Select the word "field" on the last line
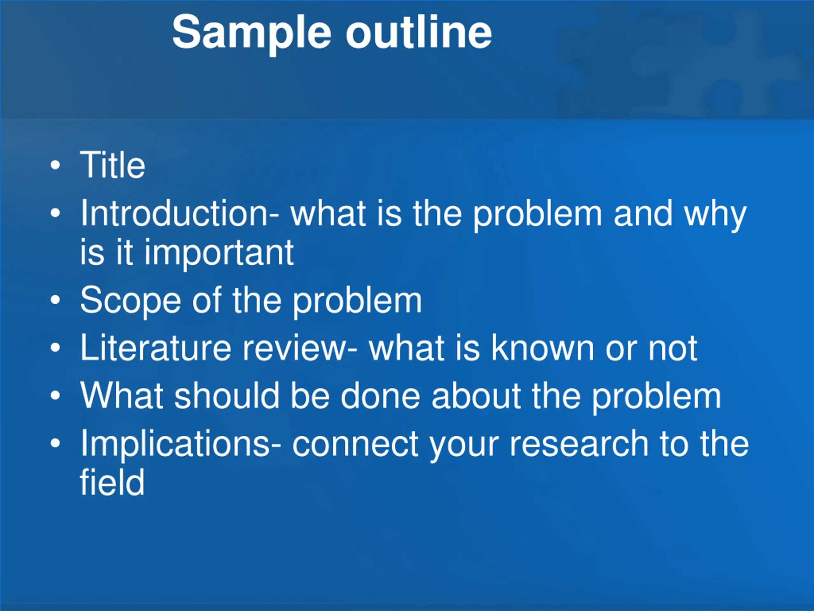The width and height of the screenshot is (814, 611). 112,482
